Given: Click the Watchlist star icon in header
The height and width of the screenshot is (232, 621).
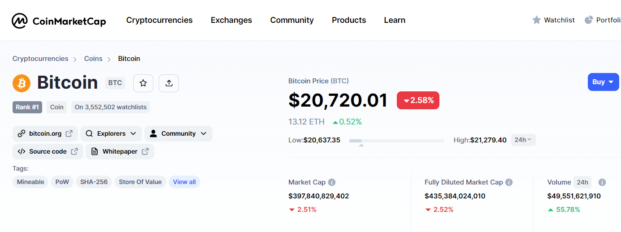Looking at the screenshot, I should tap(537, 20).
